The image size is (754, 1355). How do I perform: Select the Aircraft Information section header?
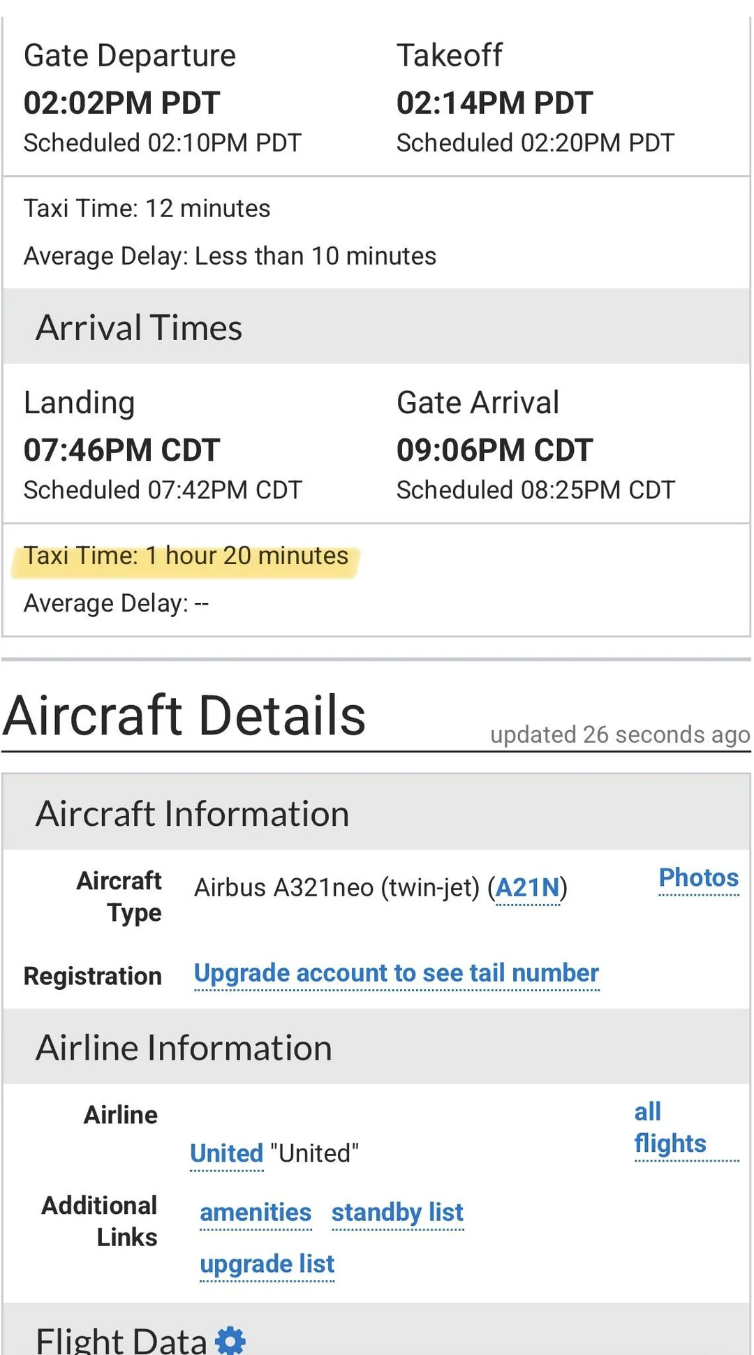coord(192,814)
